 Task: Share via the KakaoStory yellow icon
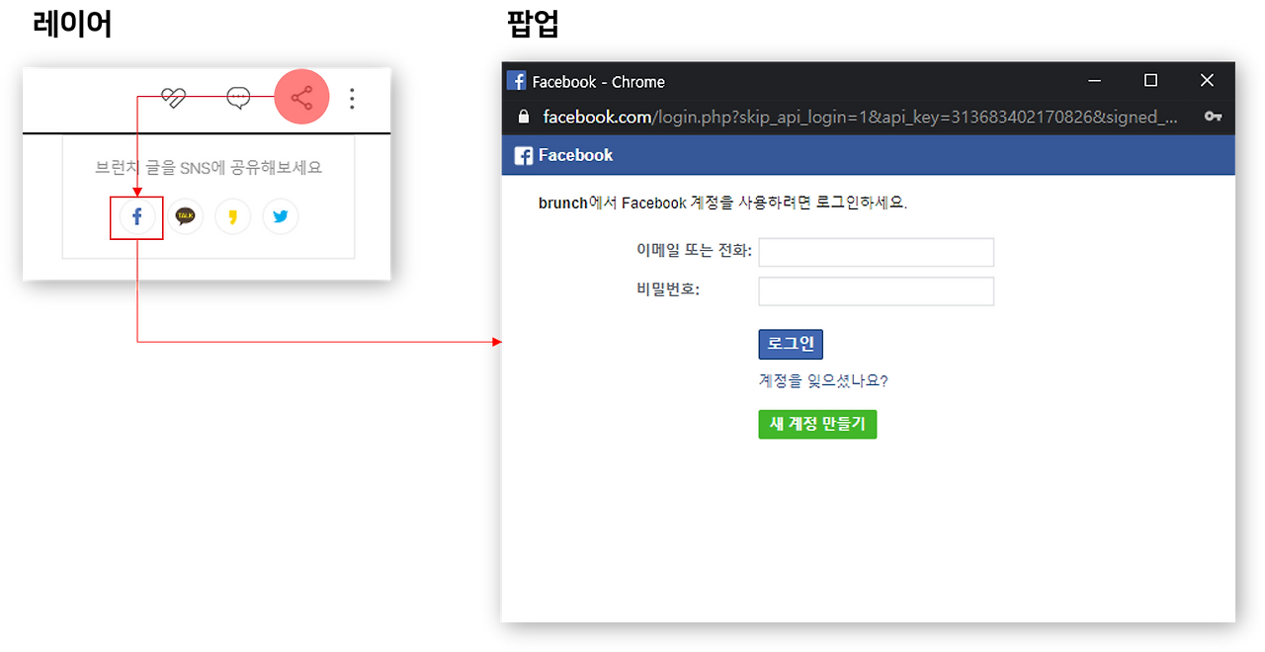point(232,217)
